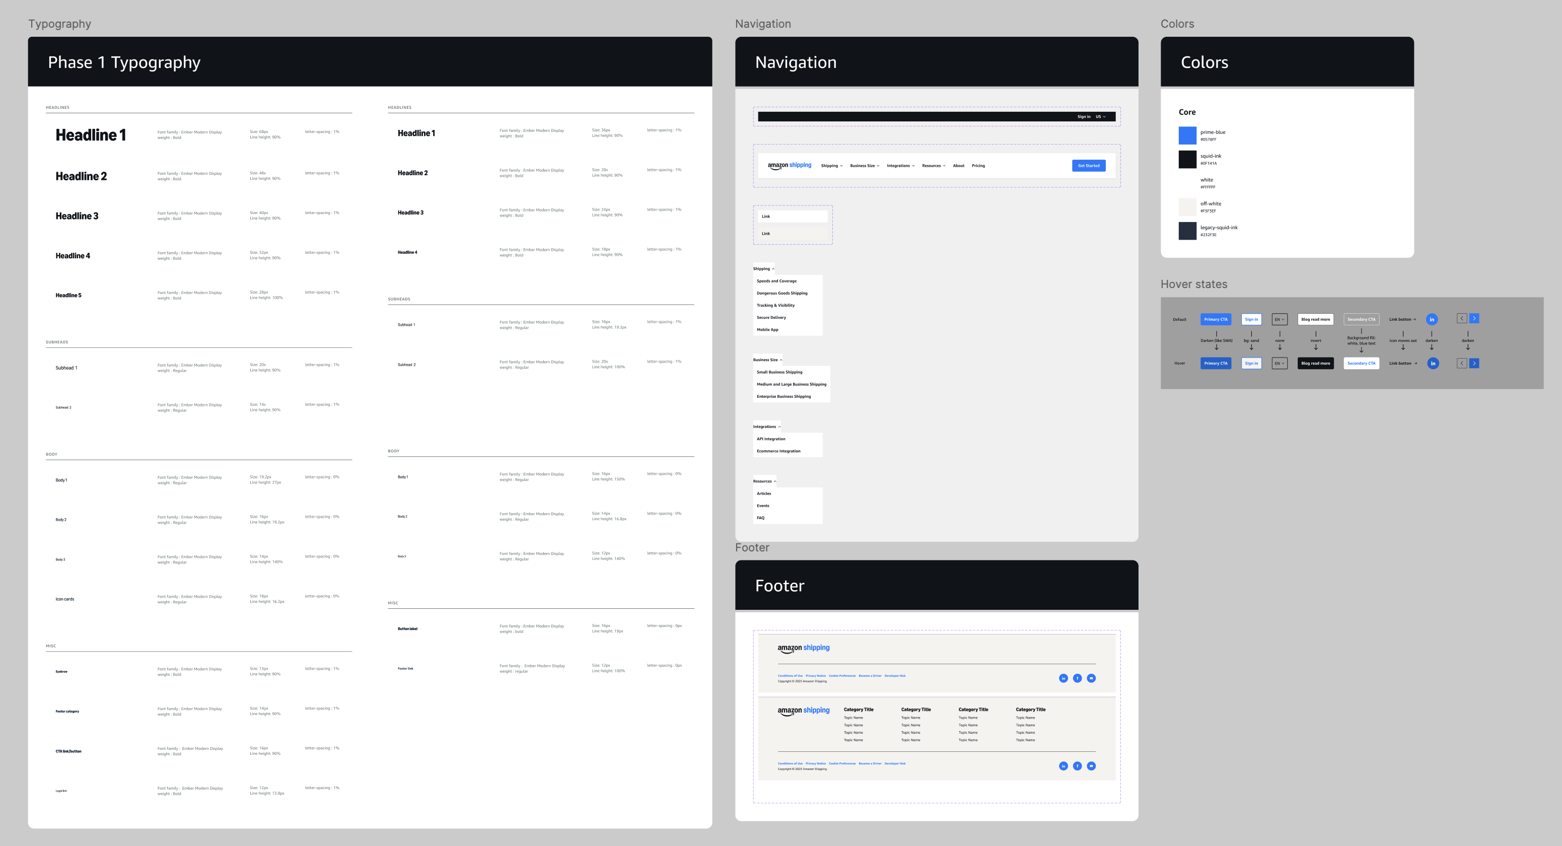Select Dangerous Goods Shipping menu item
This screenshot has width=1562, height=846.
(x=782, y=293)
